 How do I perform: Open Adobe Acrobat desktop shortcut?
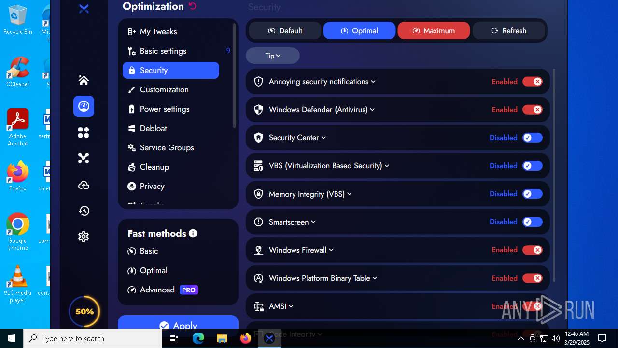click(18, 127)
